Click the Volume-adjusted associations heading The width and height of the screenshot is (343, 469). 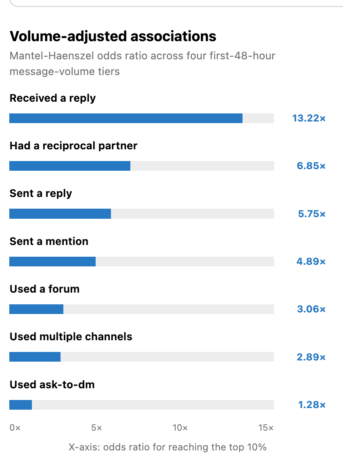(x=113, y=36)
